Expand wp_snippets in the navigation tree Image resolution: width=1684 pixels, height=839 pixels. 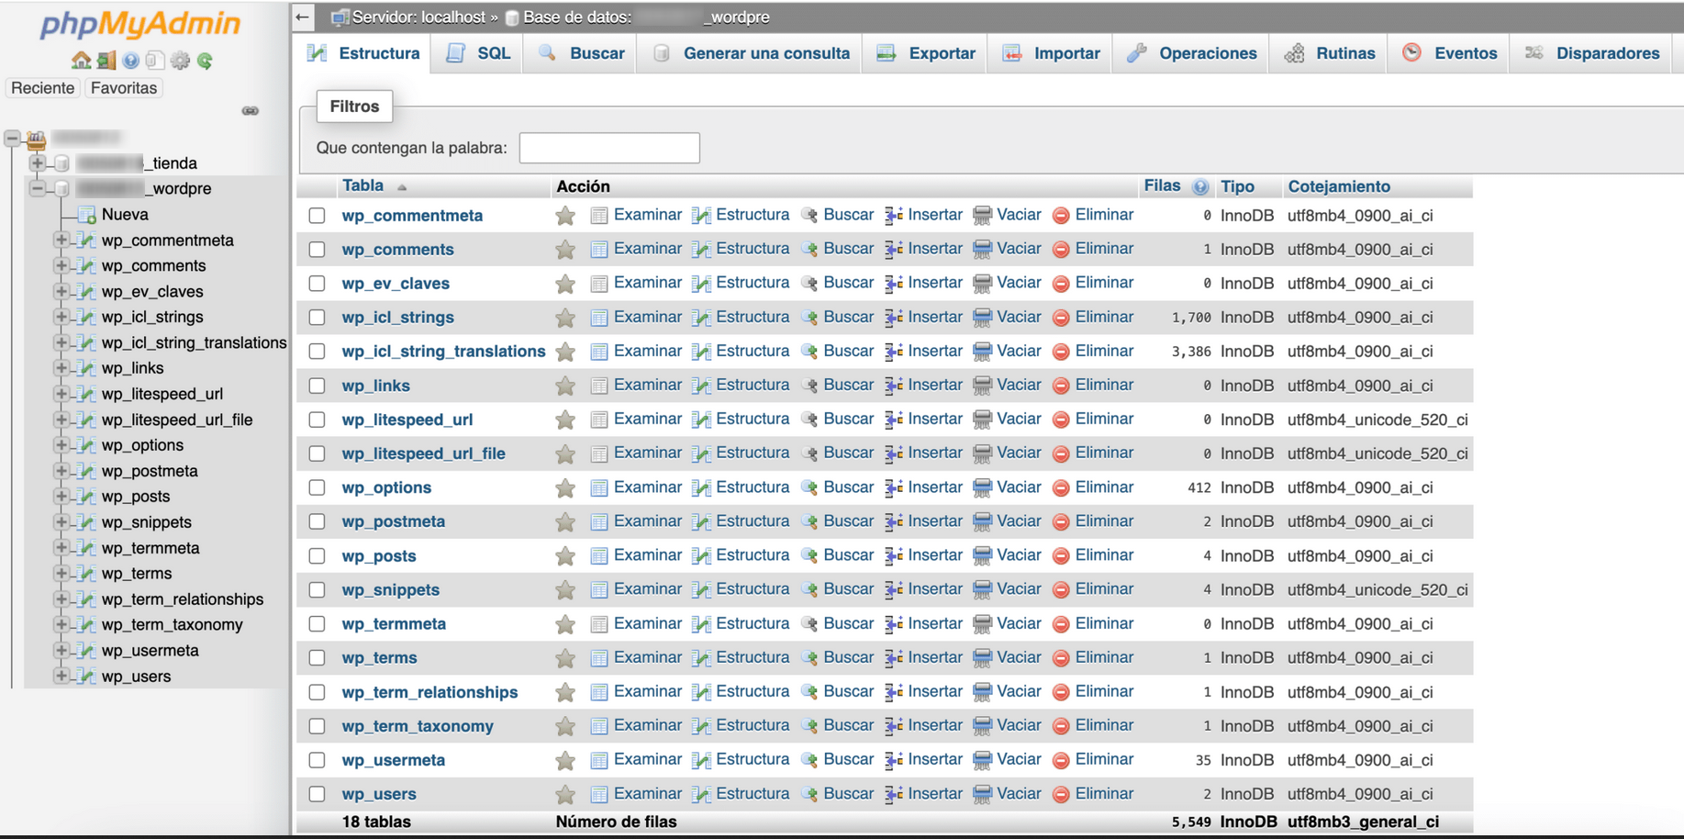pyautogui.click(x=61, y=522)
